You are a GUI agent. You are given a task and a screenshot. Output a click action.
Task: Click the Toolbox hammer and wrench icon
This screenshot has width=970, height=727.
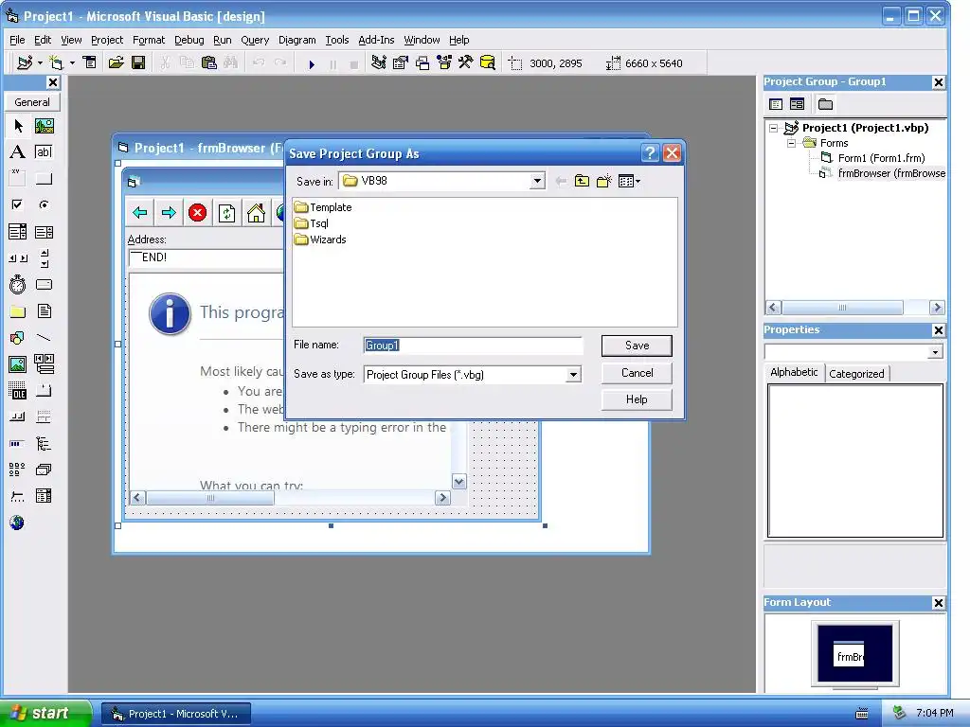tap(465, 63)
